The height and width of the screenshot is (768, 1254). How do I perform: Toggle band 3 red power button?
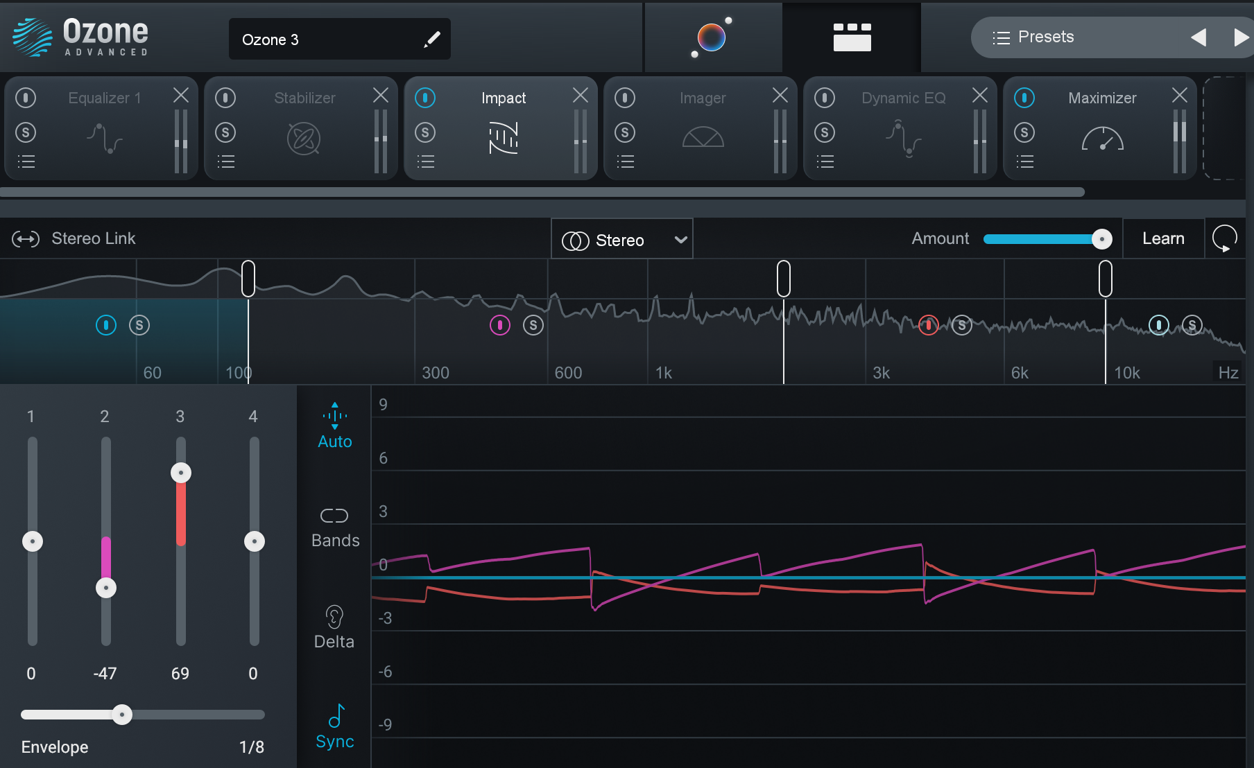[929, 325]
